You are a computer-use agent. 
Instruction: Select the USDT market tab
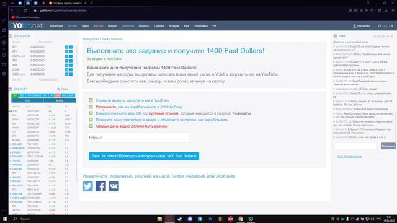[71, 95]
